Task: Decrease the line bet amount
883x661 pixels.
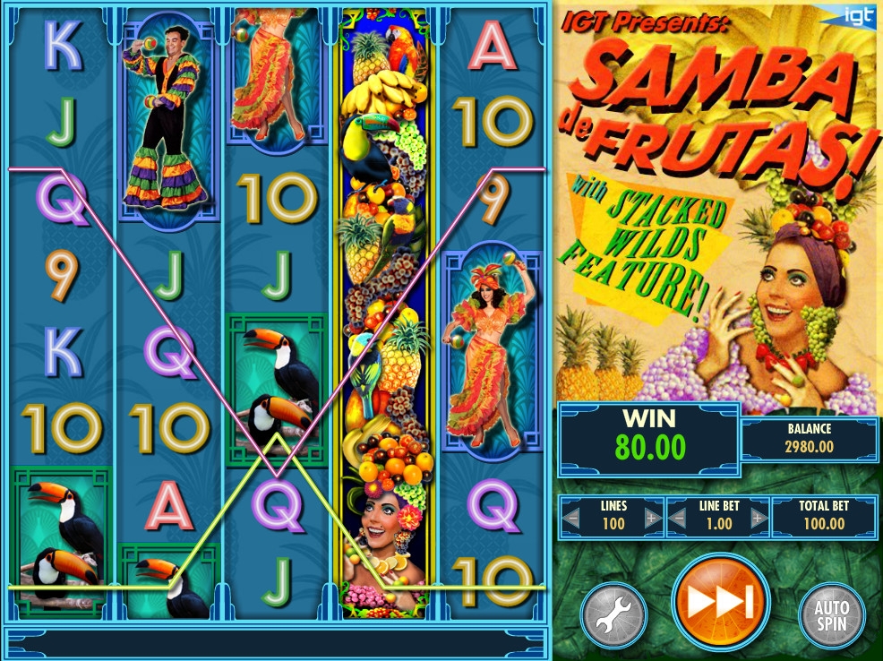Action: coord(677,518)
